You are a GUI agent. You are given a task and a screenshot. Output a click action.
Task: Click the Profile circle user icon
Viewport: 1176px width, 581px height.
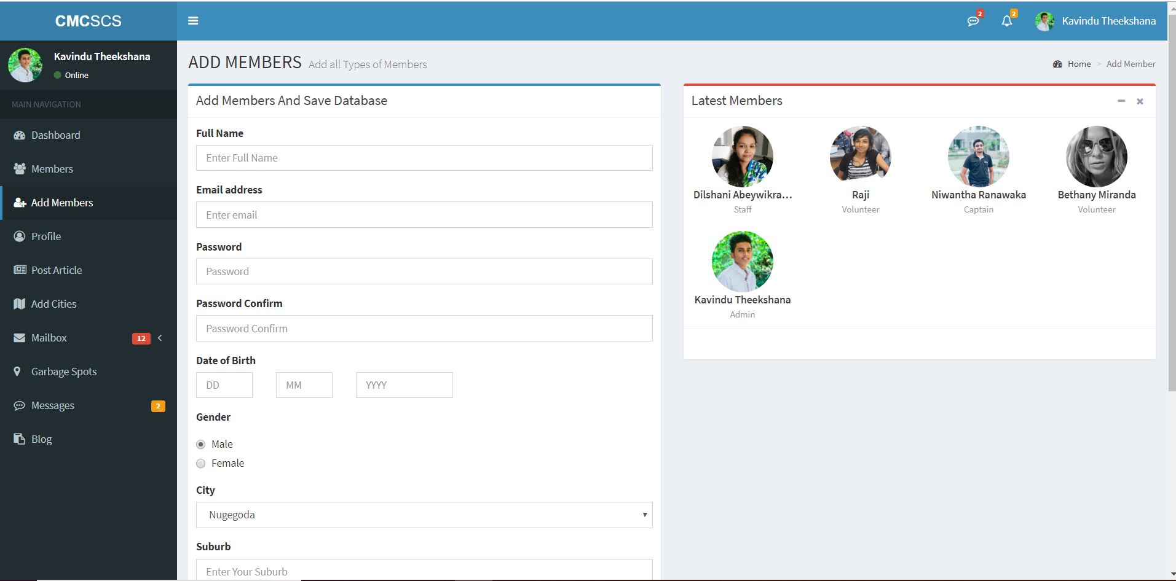tap(20, 236)
